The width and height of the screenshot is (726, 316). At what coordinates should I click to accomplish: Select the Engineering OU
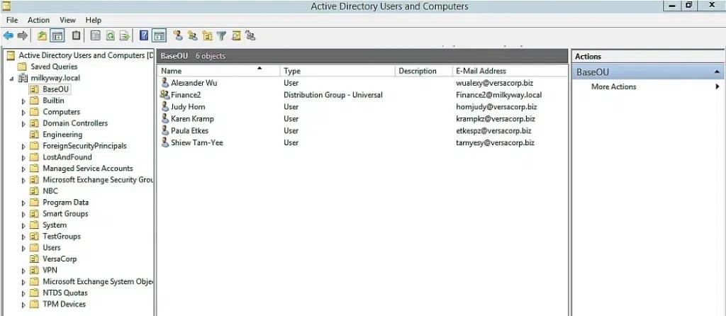pos(62,135)
